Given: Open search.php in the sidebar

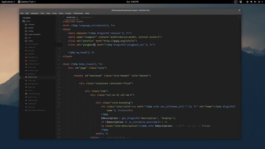Looking at the screenshot, I should point(32,97).
